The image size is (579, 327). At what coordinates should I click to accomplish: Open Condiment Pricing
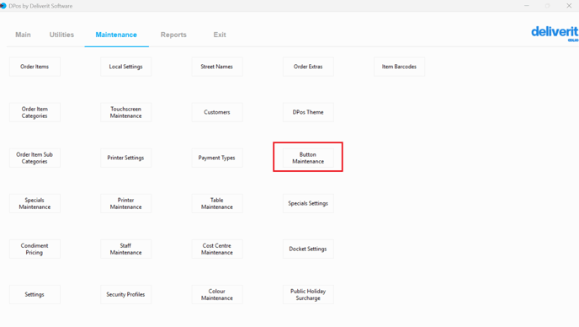35,249
